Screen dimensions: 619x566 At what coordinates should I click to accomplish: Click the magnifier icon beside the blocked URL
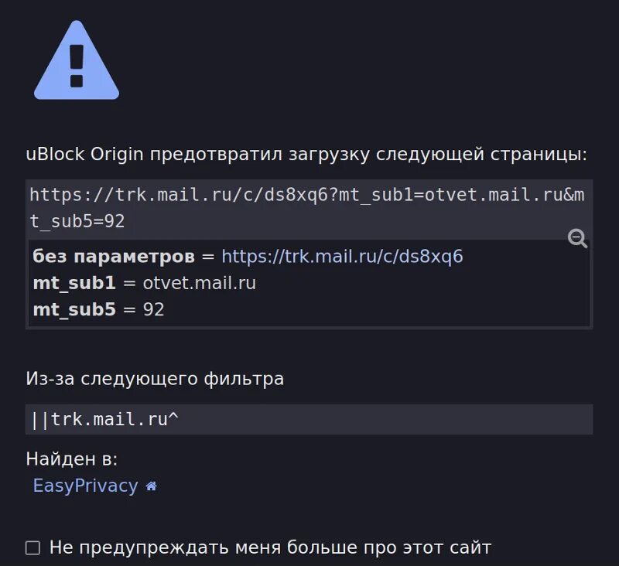[578, 238]
